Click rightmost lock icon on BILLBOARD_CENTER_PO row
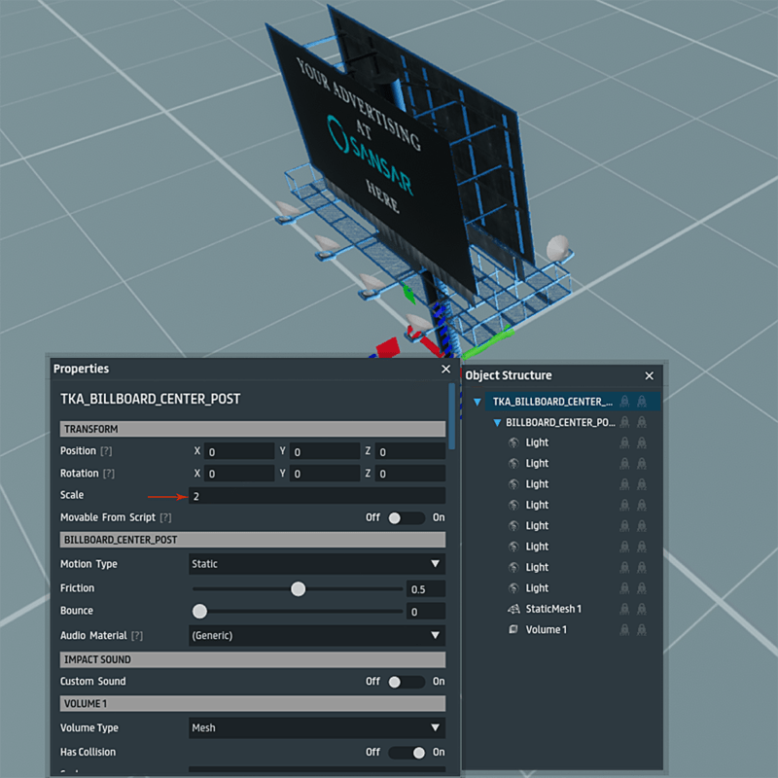 point(642,423)
